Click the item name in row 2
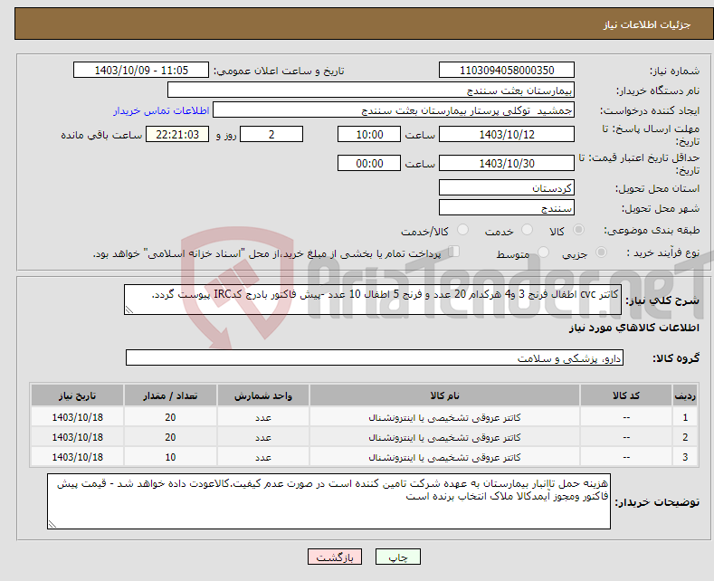This screenshot has width=714, height=581. click(444, 437)
